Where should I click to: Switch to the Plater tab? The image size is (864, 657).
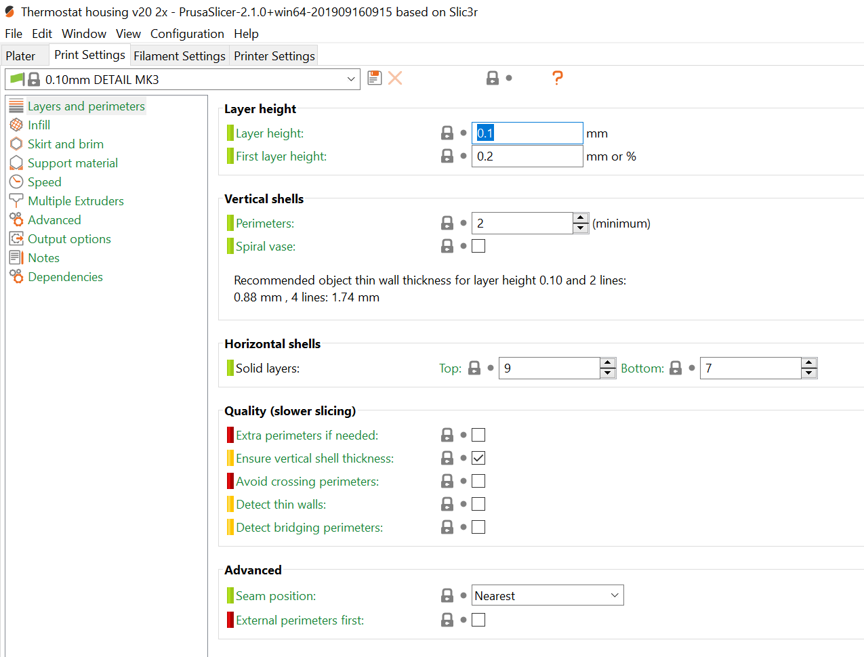[20, 56]
